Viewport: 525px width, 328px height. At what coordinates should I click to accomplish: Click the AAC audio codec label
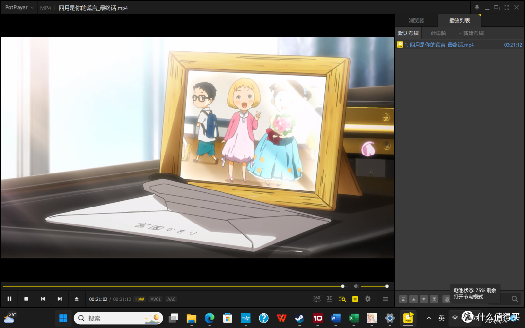point(171,299)
